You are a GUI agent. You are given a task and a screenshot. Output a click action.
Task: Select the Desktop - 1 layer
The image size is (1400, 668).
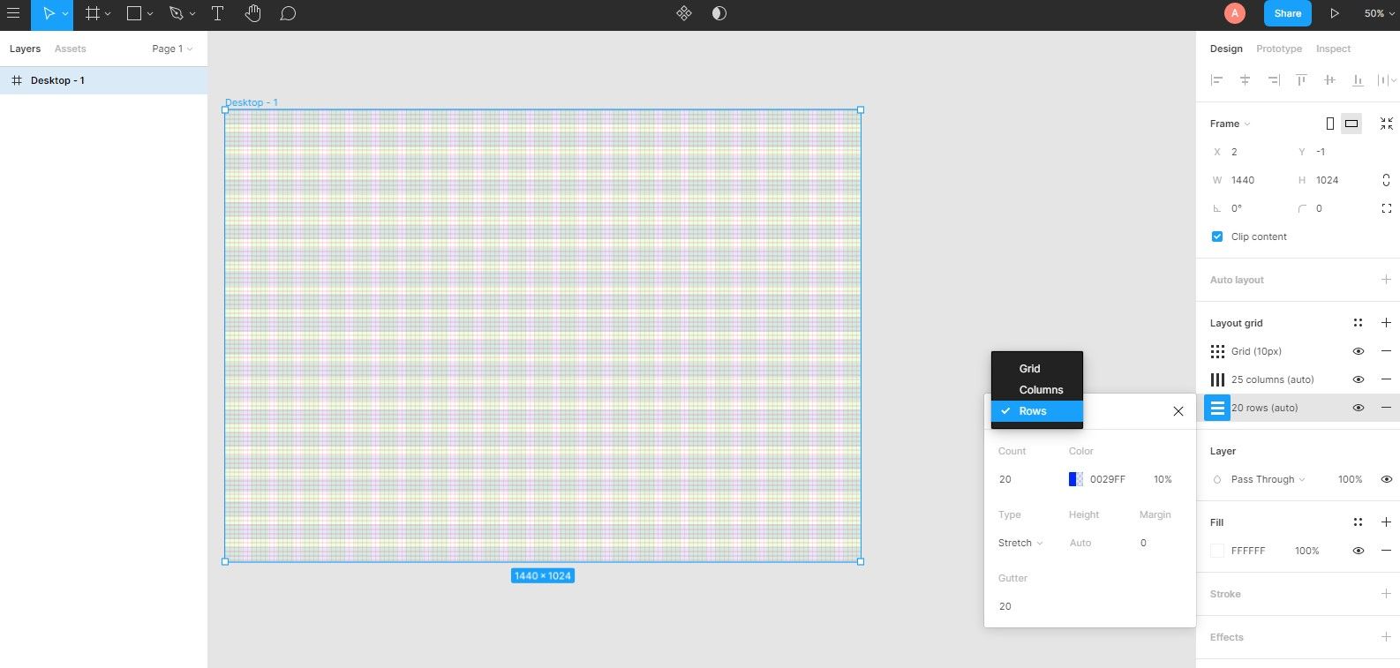tap(57, 80)
